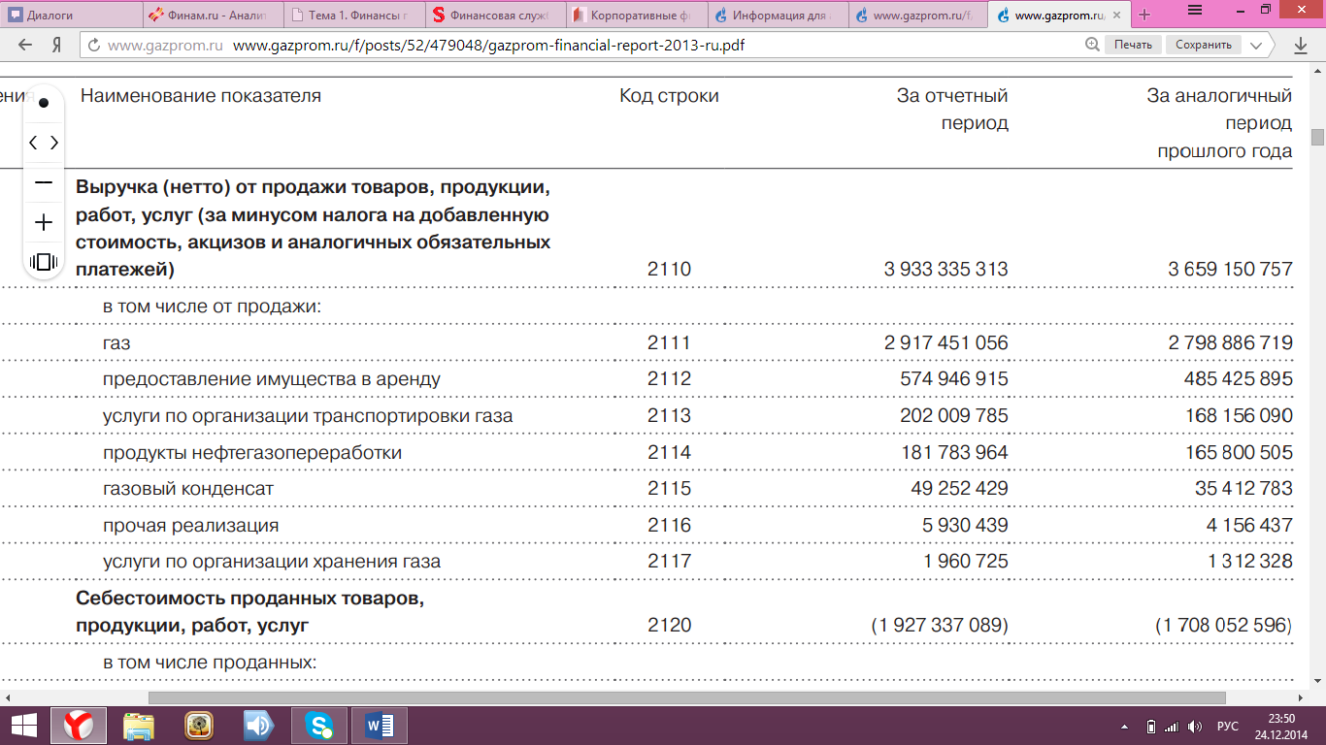Click 'Наименование показателя' column header
Viewport: 1326px width, 745px height.
[x=201, y=96]
